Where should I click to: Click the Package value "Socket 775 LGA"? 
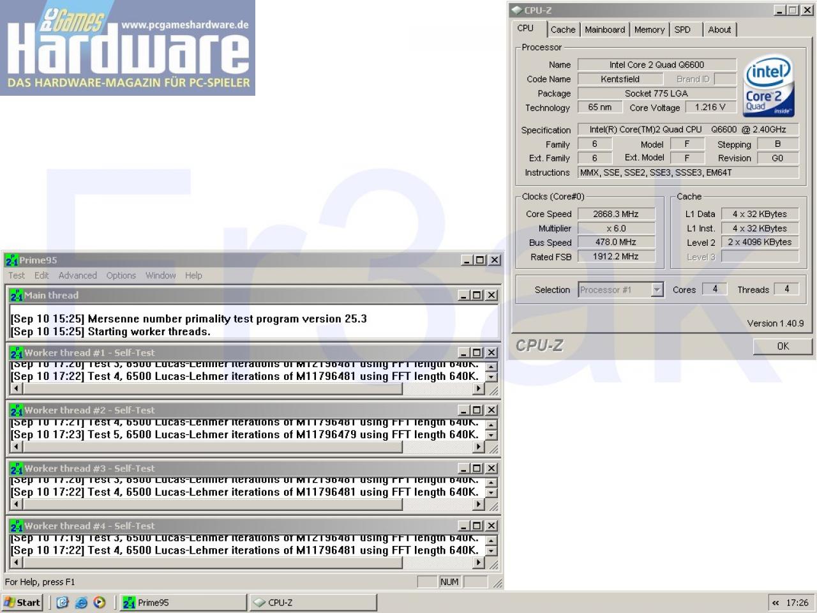tap(657, 93)
